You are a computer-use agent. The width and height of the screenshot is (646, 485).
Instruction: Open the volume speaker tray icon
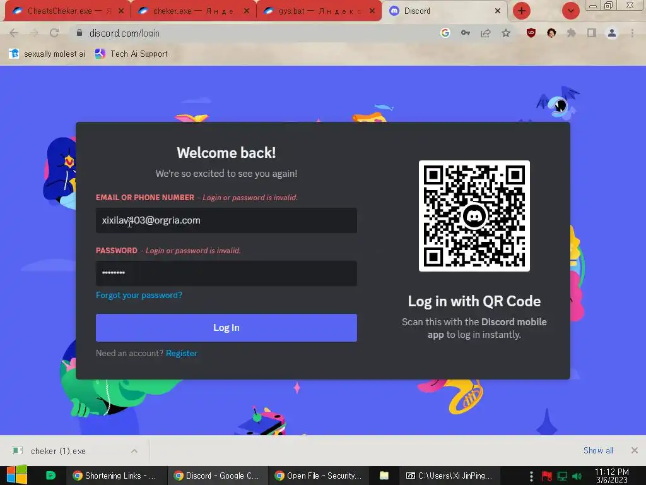577,476
